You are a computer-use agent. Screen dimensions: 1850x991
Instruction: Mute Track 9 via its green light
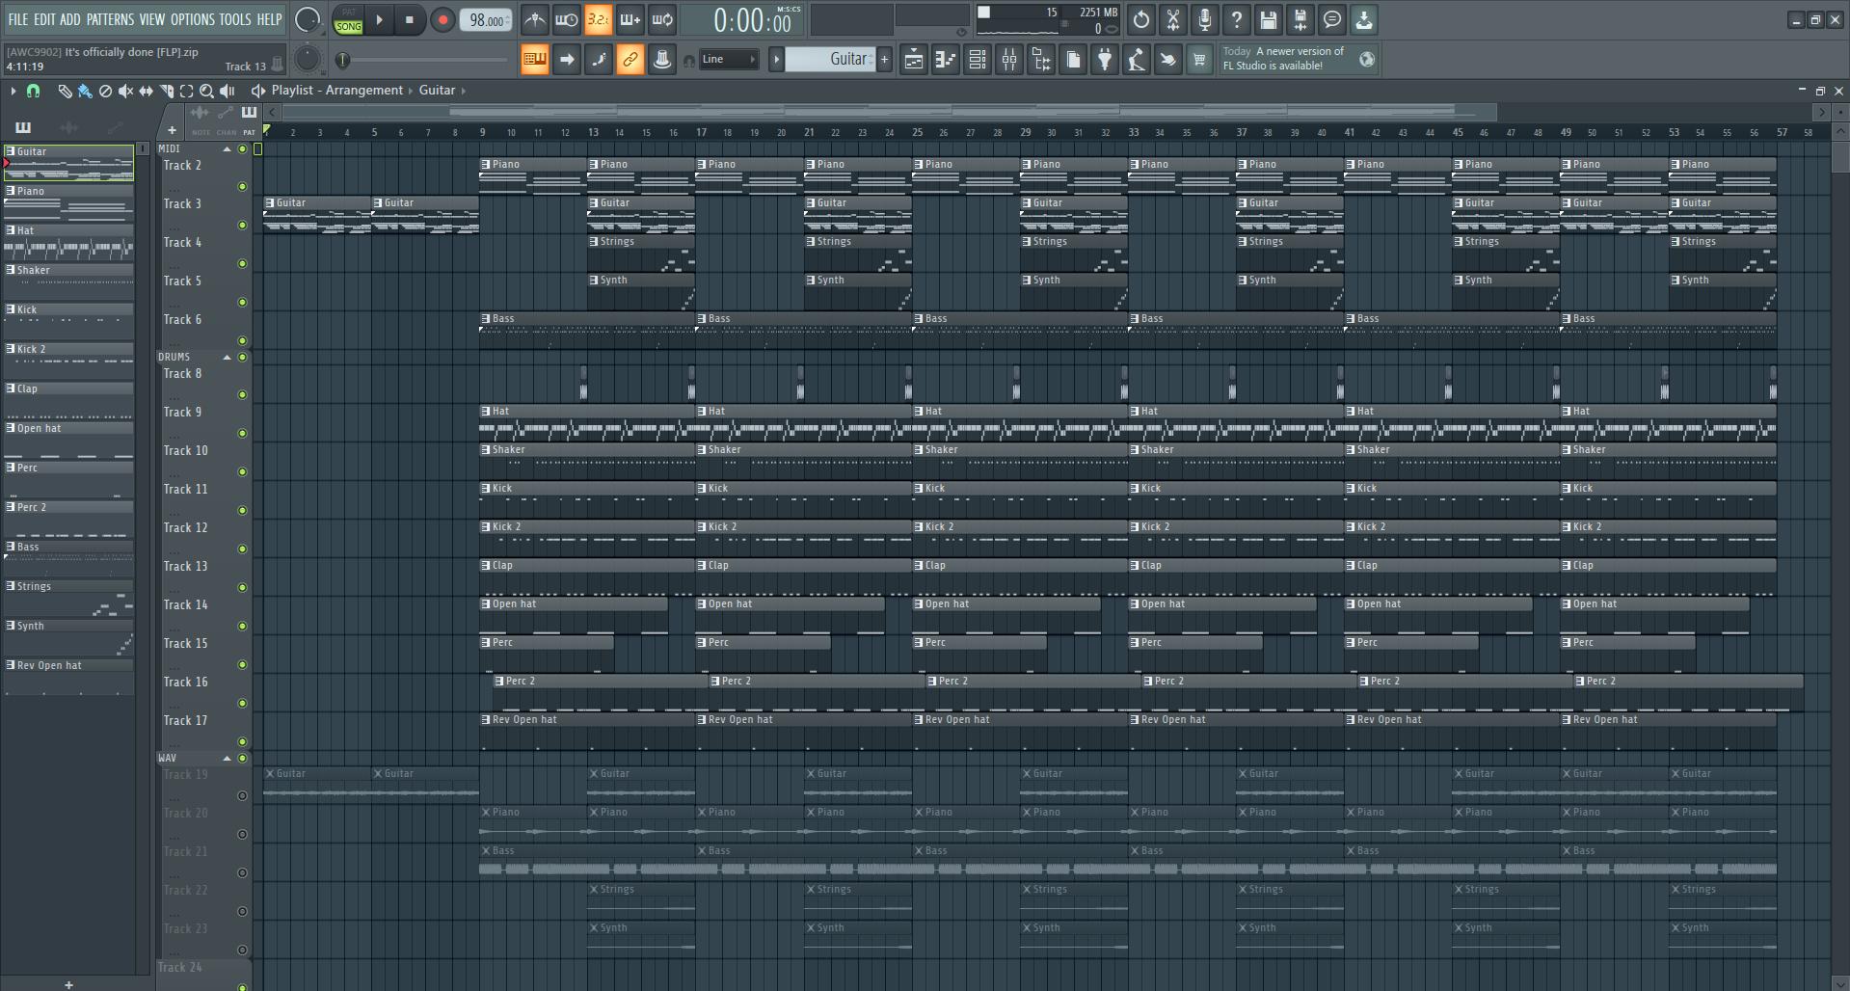[242, 434]
